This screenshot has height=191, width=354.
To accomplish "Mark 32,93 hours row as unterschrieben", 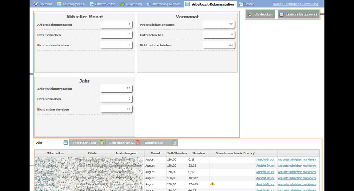I will click(297, 166).
